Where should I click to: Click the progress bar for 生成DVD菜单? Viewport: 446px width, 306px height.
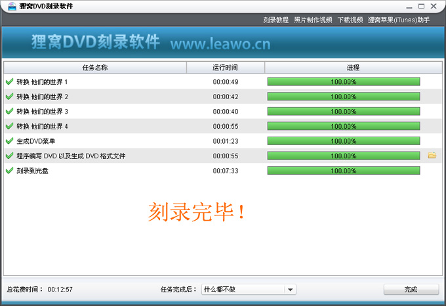pyautogui.click(x=344, y=141)
